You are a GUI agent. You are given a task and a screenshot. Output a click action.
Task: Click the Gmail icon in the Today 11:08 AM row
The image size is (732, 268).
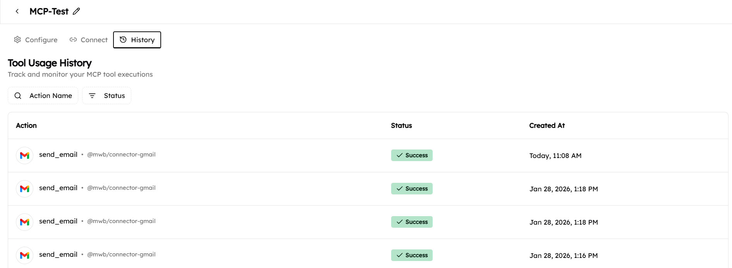pyautogui.click(x=24, y=155)
